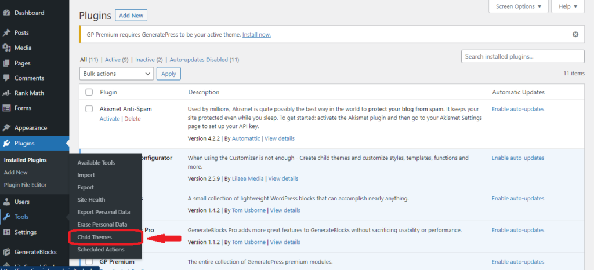
Task: Open Add New under Plugins sidebar
Action: (16, 173)
